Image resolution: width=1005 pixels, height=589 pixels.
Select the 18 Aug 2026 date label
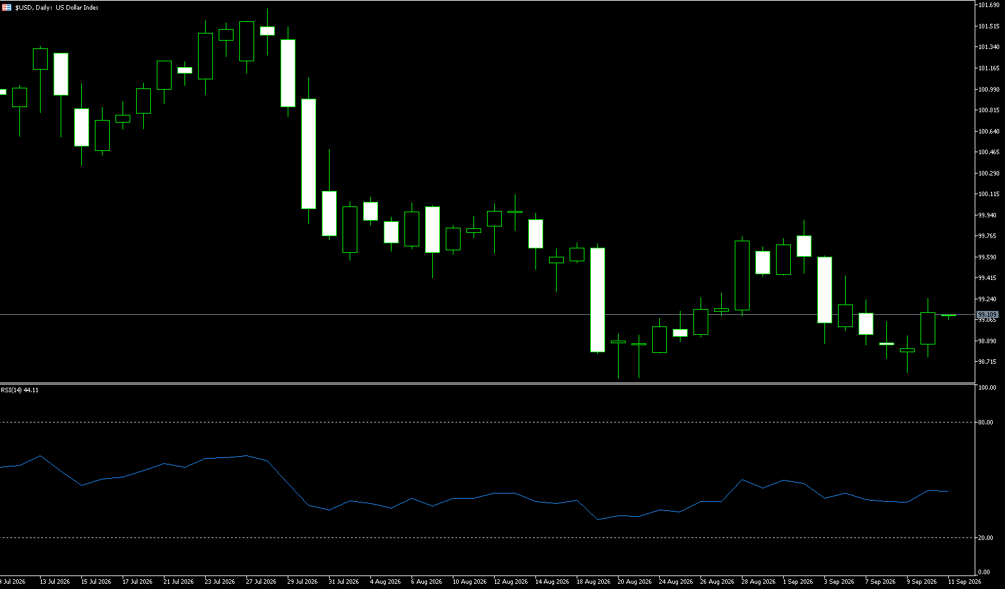(594, 582)
